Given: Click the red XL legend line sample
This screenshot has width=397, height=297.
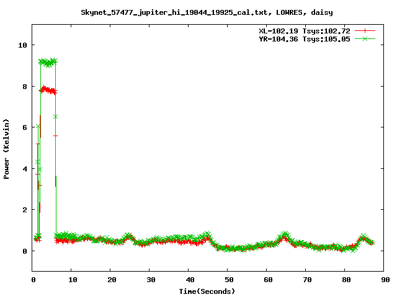Looking at the screenshot, I should point(365,31).
